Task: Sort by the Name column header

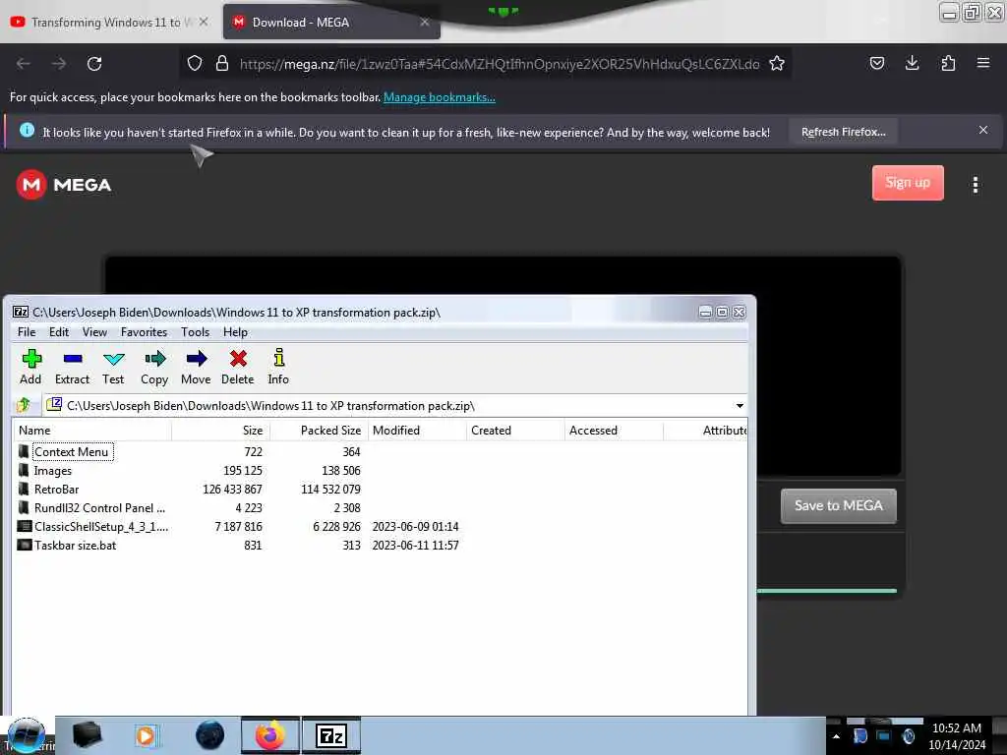Action: click(x=91, y=431)
